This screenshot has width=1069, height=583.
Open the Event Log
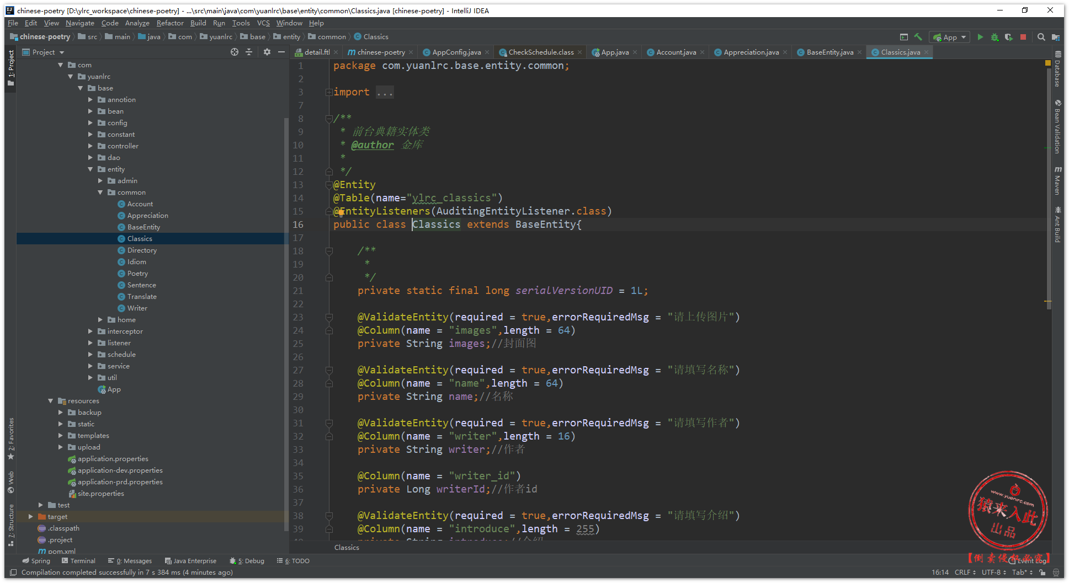click(1029, 561)
